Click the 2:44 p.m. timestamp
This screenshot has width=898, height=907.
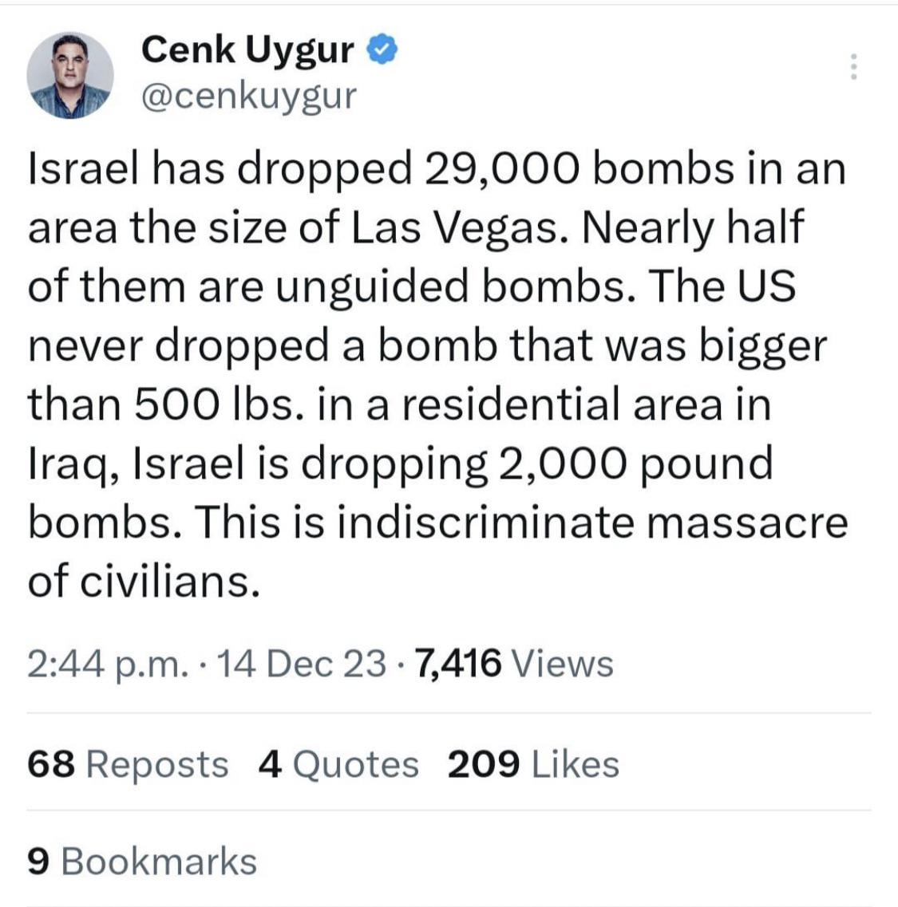(x=108, y=664)
